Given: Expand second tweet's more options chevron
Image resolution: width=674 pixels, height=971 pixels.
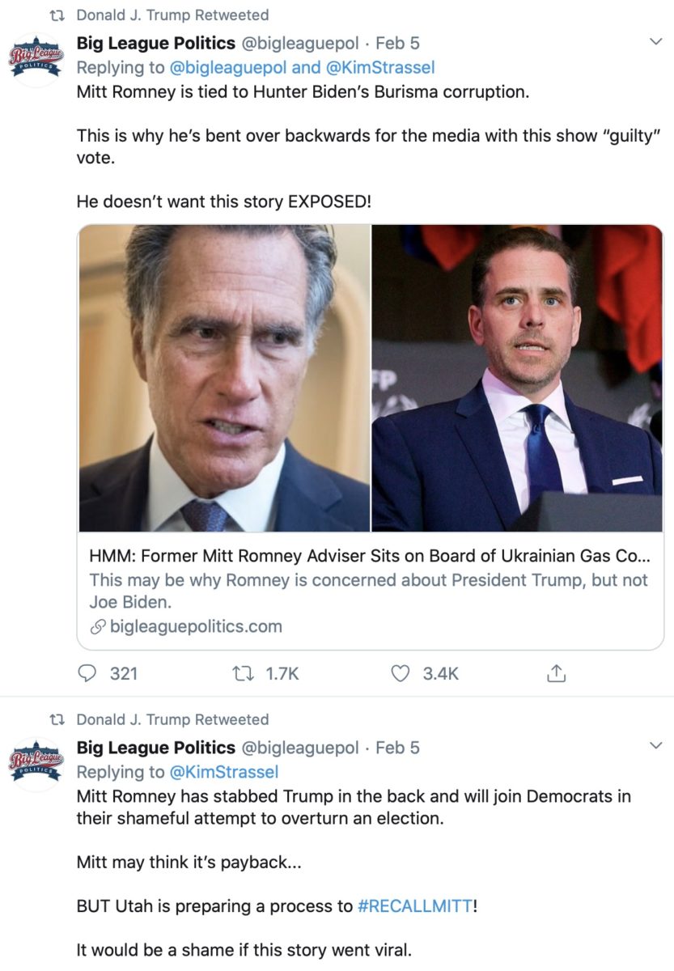Looking at the screenshot, I should pyautogui.click(x=655, y=744).
